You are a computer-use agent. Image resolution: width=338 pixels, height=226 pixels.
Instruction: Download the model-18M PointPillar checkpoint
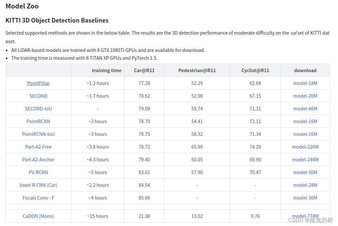[x=305, y=83]
